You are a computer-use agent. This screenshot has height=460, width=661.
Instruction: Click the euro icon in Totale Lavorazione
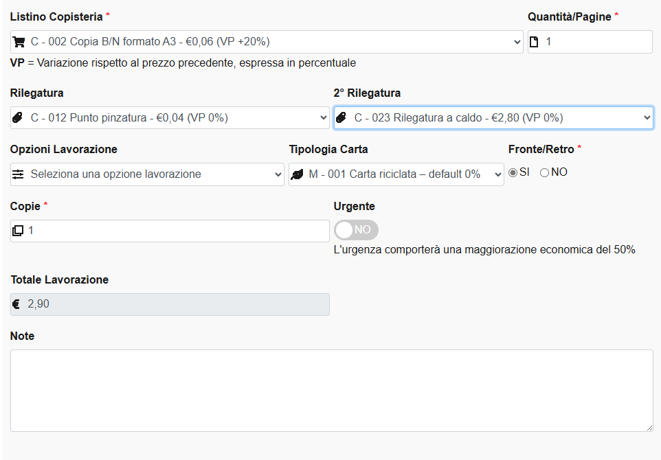tap(17, 304)
